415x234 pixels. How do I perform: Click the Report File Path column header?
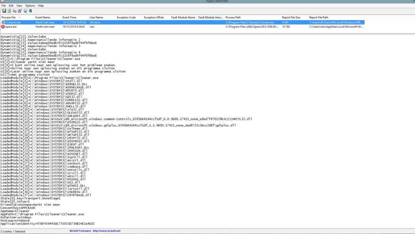336,17
